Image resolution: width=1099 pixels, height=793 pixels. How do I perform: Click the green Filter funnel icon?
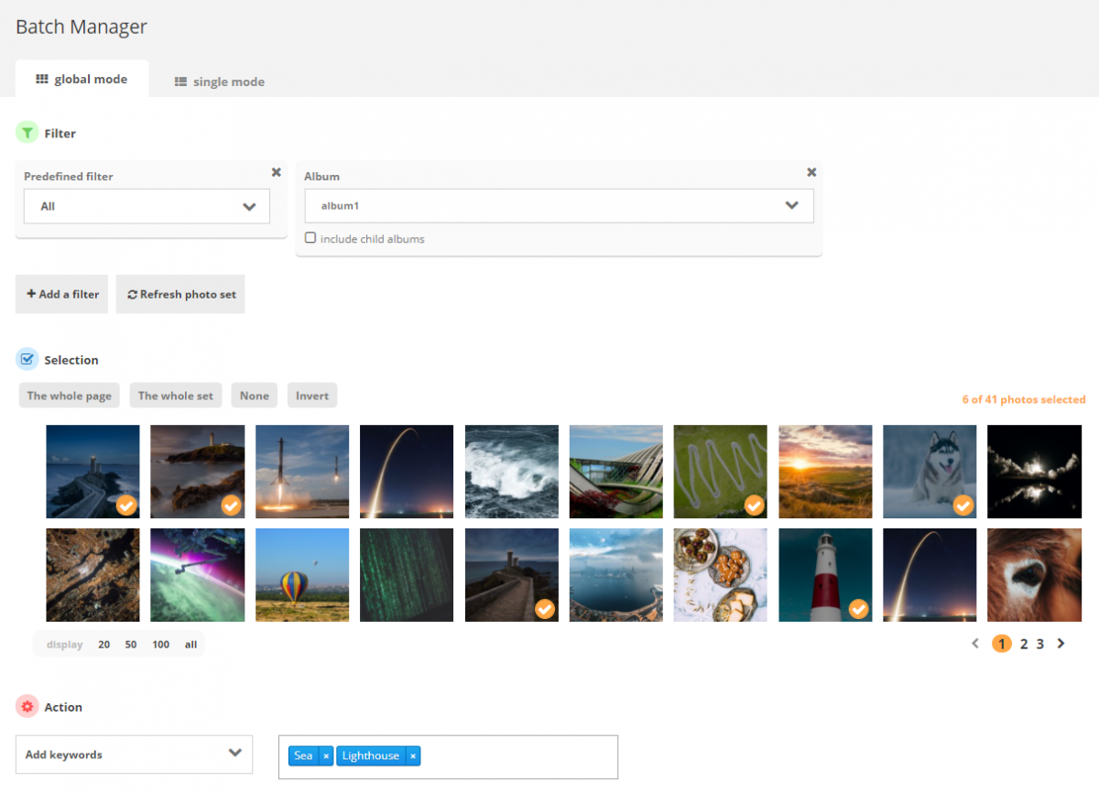(27, 132)
